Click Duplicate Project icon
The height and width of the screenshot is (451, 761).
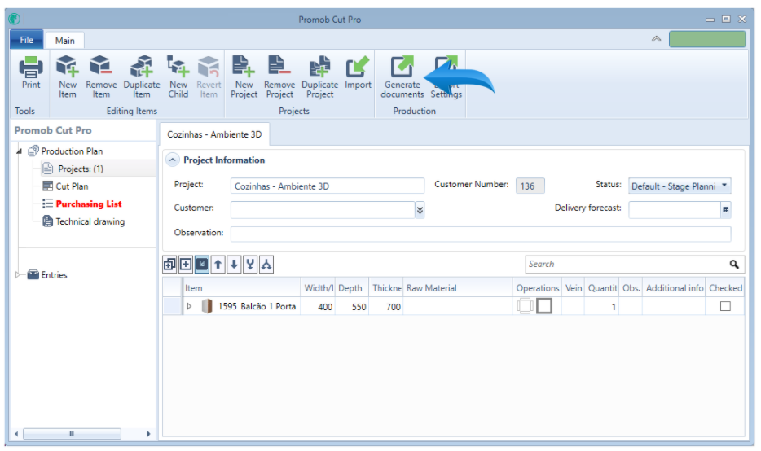319,67
